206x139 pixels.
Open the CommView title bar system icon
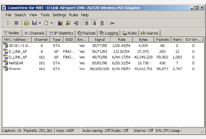coord(4,8)
